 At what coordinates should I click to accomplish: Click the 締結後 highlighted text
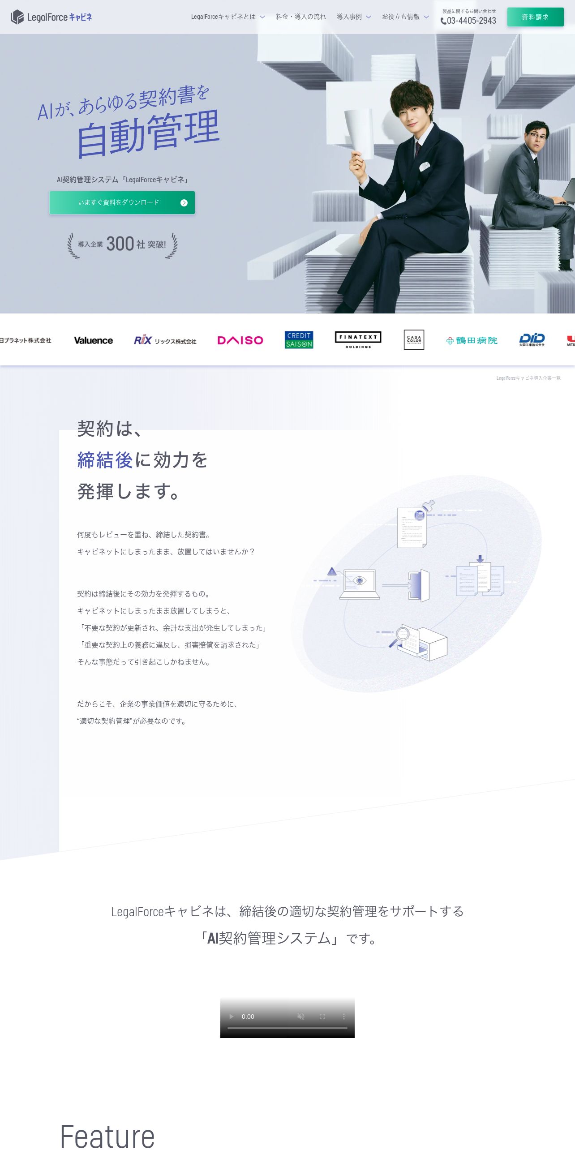[x=105, y=460]
